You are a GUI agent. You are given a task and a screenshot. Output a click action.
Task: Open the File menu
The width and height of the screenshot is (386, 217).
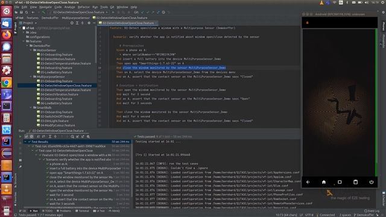click(17, 7)
